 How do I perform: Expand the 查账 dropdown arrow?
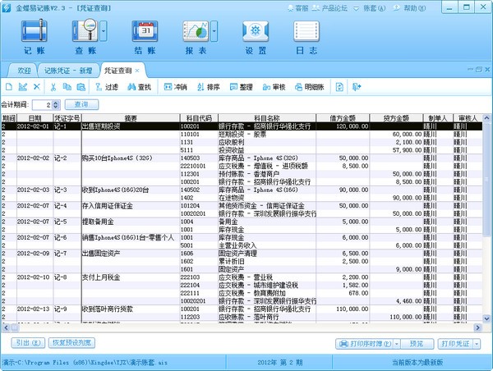[x=104, y=34]
